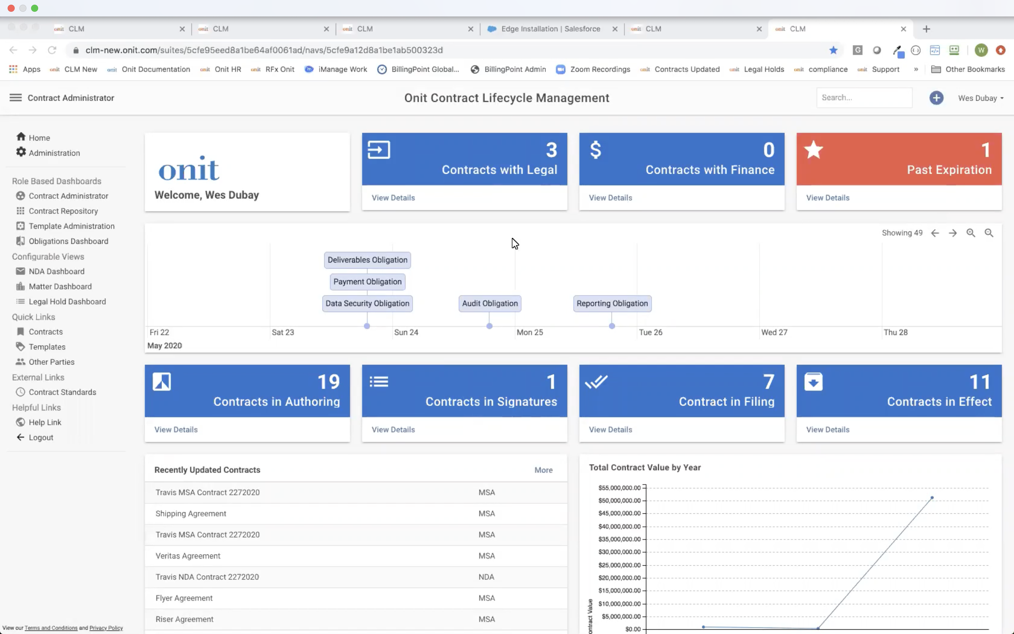Expand the Wes Dubay user dropdown
Viewport: 1014px width, 634px height.
[x=981, y=98]
